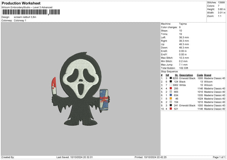Click the 'Code' column header
The image size is (227, 160).
point(200,75)
